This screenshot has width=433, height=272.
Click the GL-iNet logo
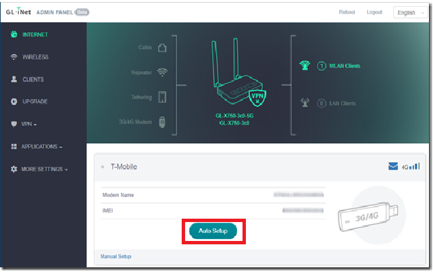pyautogui.click(x=18, y=11)
